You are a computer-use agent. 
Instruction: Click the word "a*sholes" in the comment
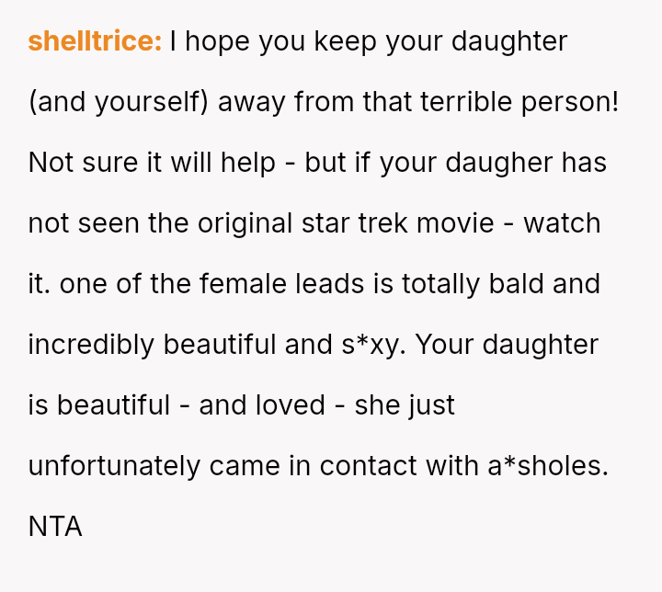click(547, 466)
